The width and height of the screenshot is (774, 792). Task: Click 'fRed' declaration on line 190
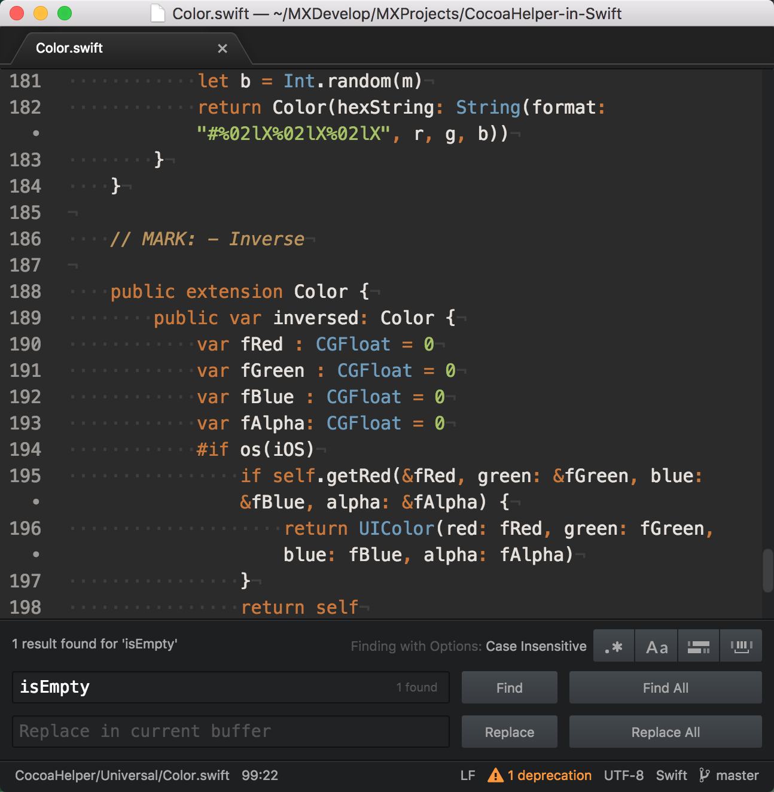coord(262,345)
